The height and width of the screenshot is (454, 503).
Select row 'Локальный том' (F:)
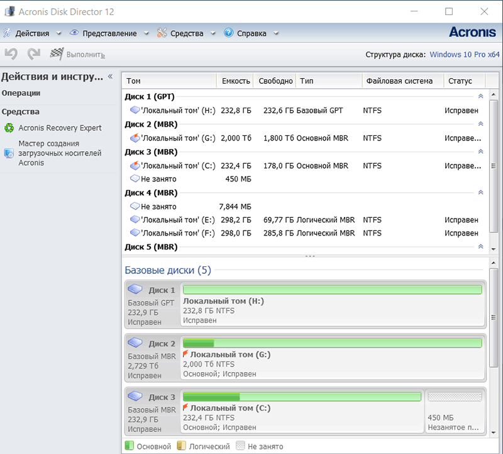(305, 233)
